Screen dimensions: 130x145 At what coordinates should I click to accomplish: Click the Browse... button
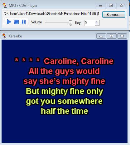point(114,15)
